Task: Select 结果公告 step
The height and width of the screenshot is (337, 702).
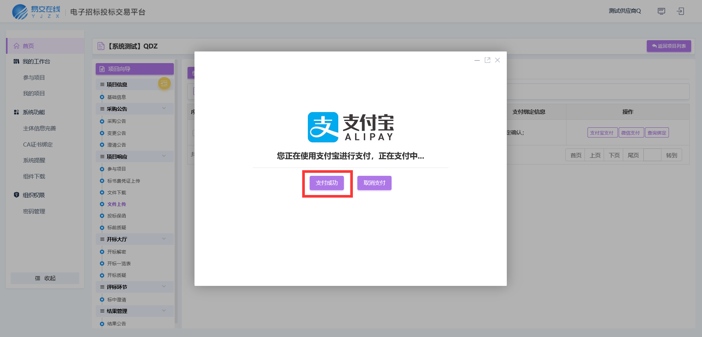Action: [x=116, y=323]
